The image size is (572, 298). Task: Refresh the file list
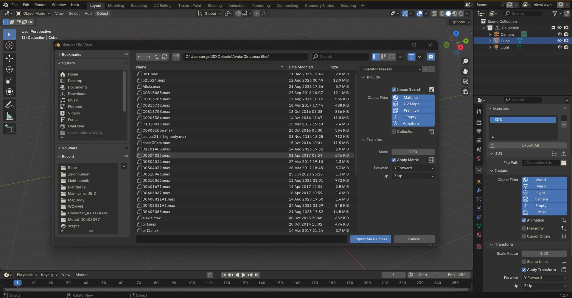coord(164,57)
